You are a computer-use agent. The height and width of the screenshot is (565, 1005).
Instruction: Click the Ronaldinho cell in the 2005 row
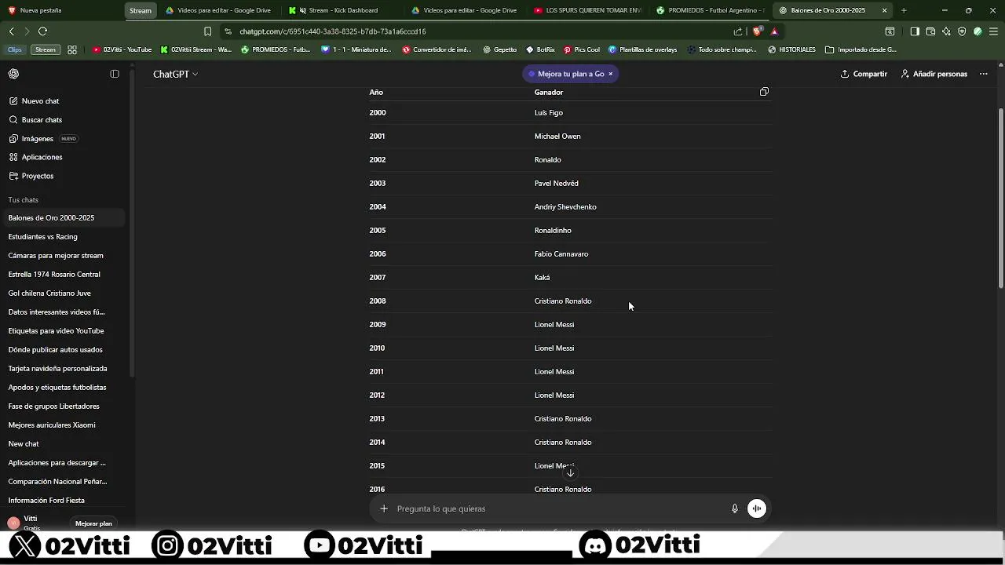(x=553, y=231)
